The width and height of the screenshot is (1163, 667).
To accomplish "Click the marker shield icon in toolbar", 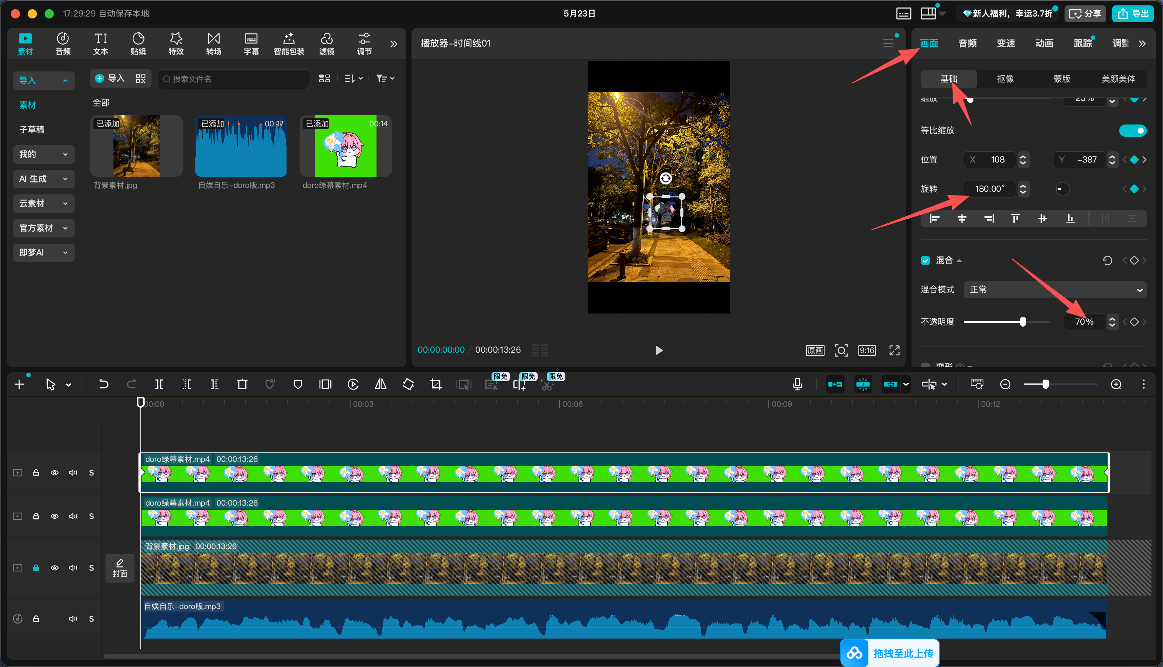I will pos(298,384).
